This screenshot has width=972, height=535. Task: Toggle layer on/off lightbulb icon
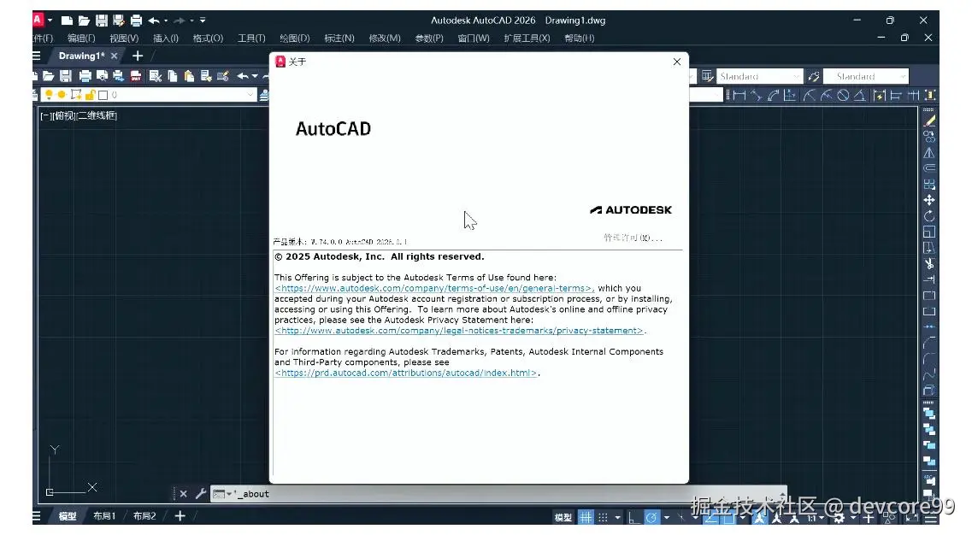point(49,95)
